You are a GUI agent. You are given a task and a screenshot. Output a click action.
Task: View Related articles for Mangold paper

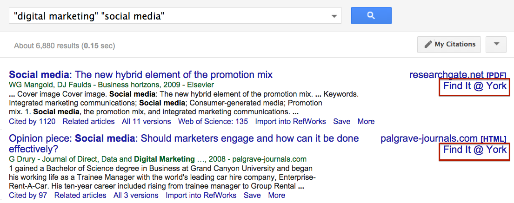point(89,121)
